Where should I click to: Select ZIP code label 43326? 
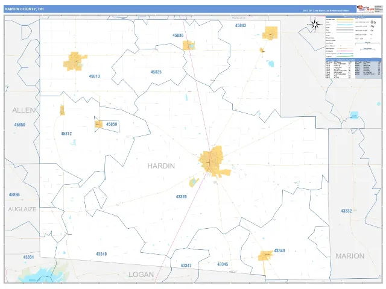pos(181,197)
